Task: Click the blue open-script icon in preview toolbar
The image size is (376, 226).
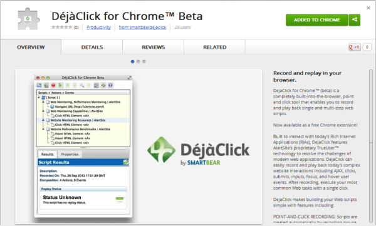Action: pyautogui.click(x=39, y=85)
